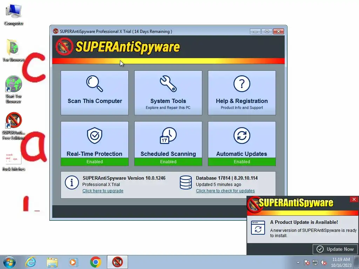
Task: Select the Computer desktop icon
Action: point(14,14)
